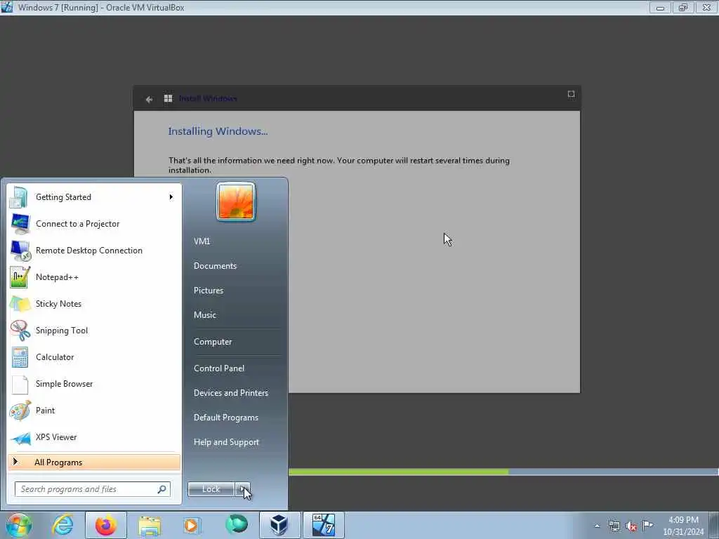Open the Music library

pyautogui.click(x=204, y=315)
